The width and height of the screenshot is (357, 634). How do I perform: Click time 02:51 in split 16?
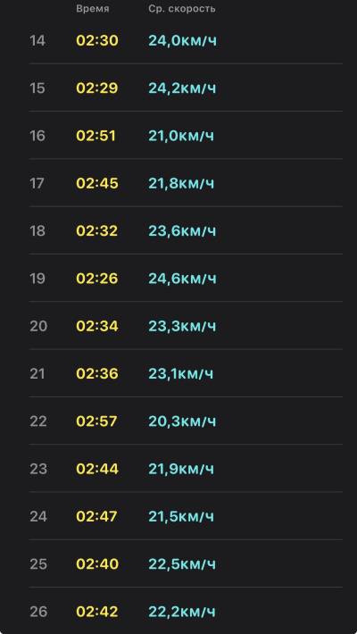coord(95,136)
